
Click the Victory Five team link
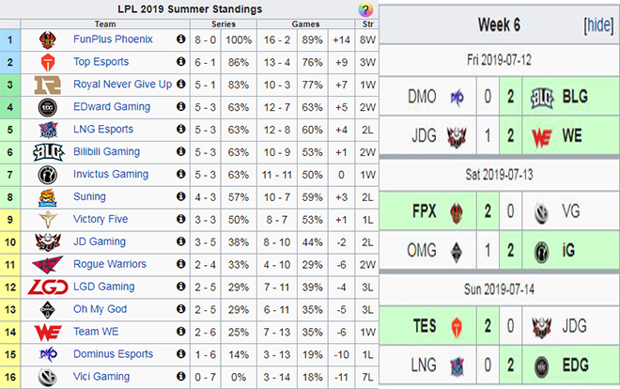coord(102,219)
